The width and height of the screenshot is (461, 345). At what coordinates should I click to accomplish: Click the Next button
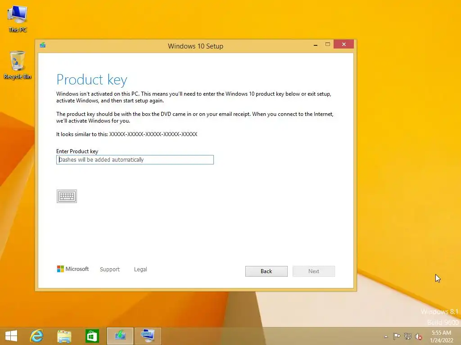click(314, 271)
